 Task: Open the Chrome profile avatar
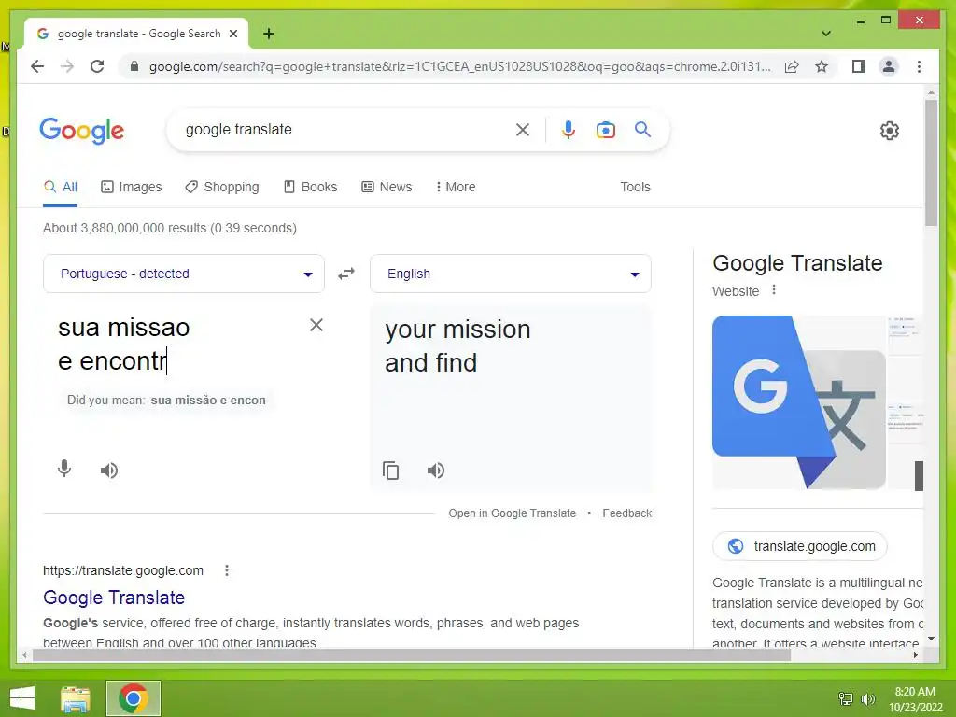(x=889, y=66)
